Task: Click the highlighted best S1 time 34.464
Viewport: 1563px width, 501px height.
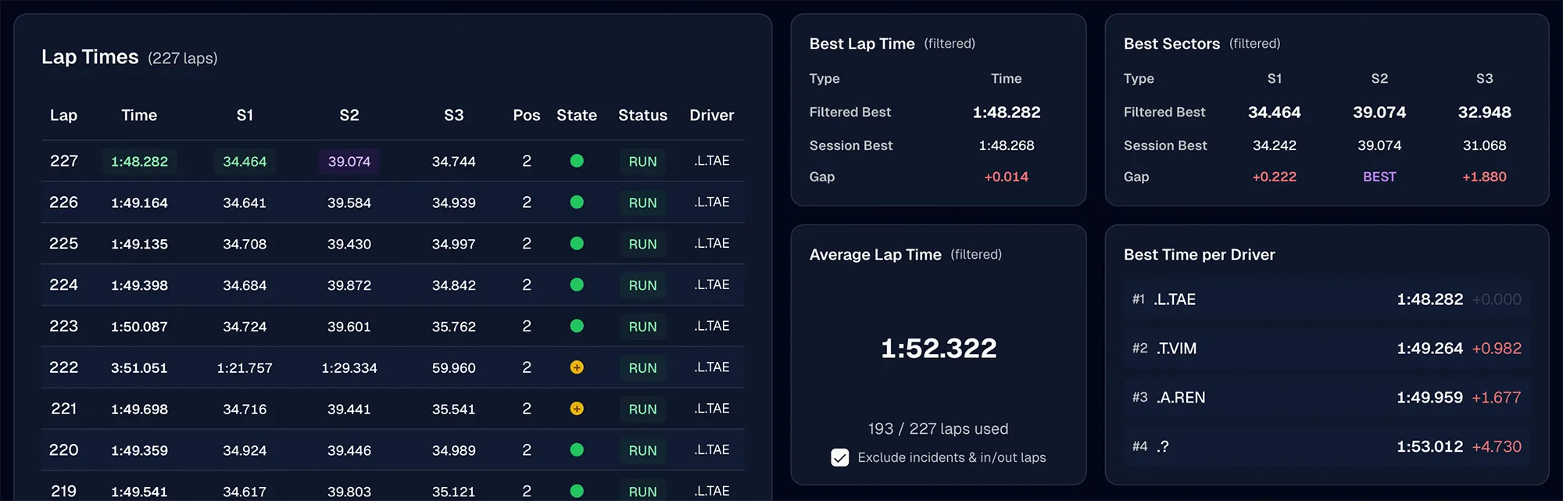Action: point(245,161)
